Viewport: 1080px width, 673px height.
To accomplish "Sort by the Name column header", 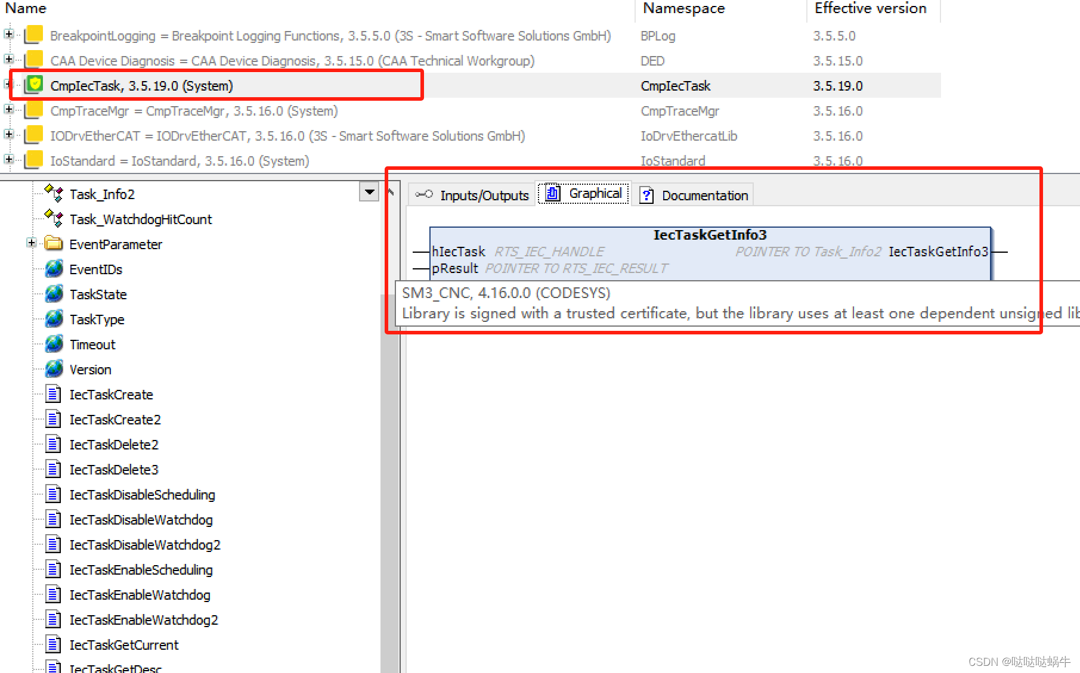I will click(26, 8).
